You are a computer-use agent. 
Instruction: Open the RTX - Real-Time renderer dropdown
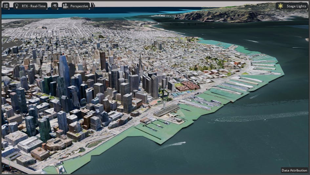[x=34, y=6]
